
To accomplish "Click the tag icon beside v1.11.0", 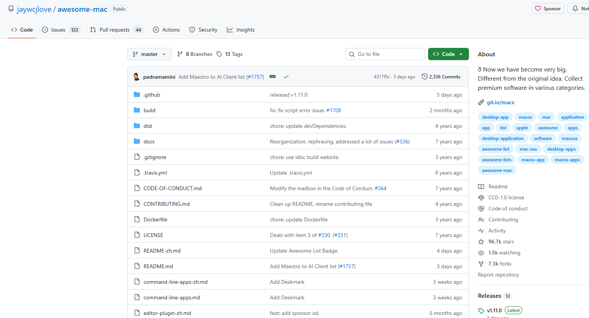I will 481,311.
